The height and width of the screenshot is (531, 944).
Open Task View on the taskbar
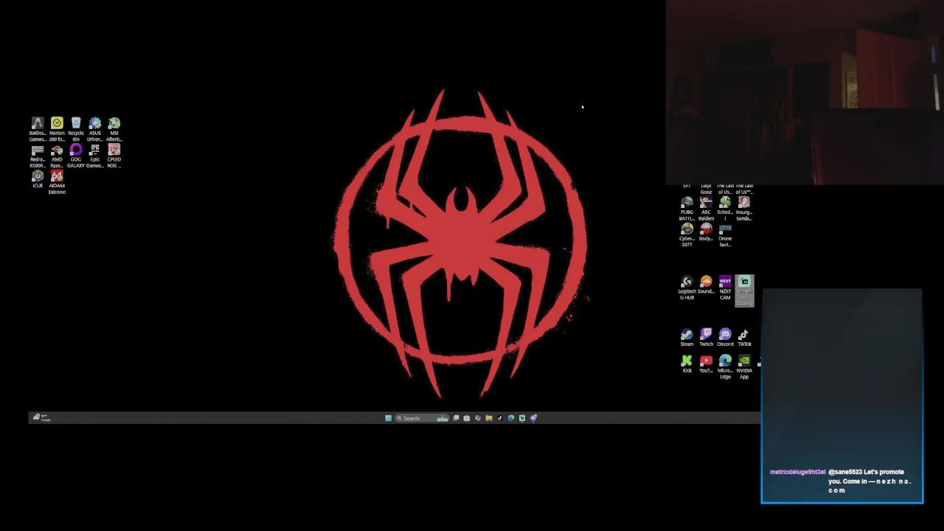click(x=456, y=418)
